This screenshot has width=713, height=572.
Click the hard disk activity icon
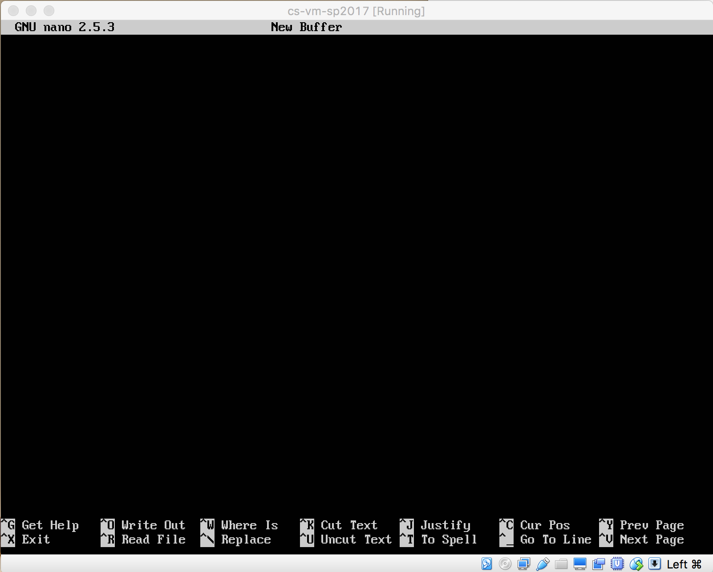(486, 564)
